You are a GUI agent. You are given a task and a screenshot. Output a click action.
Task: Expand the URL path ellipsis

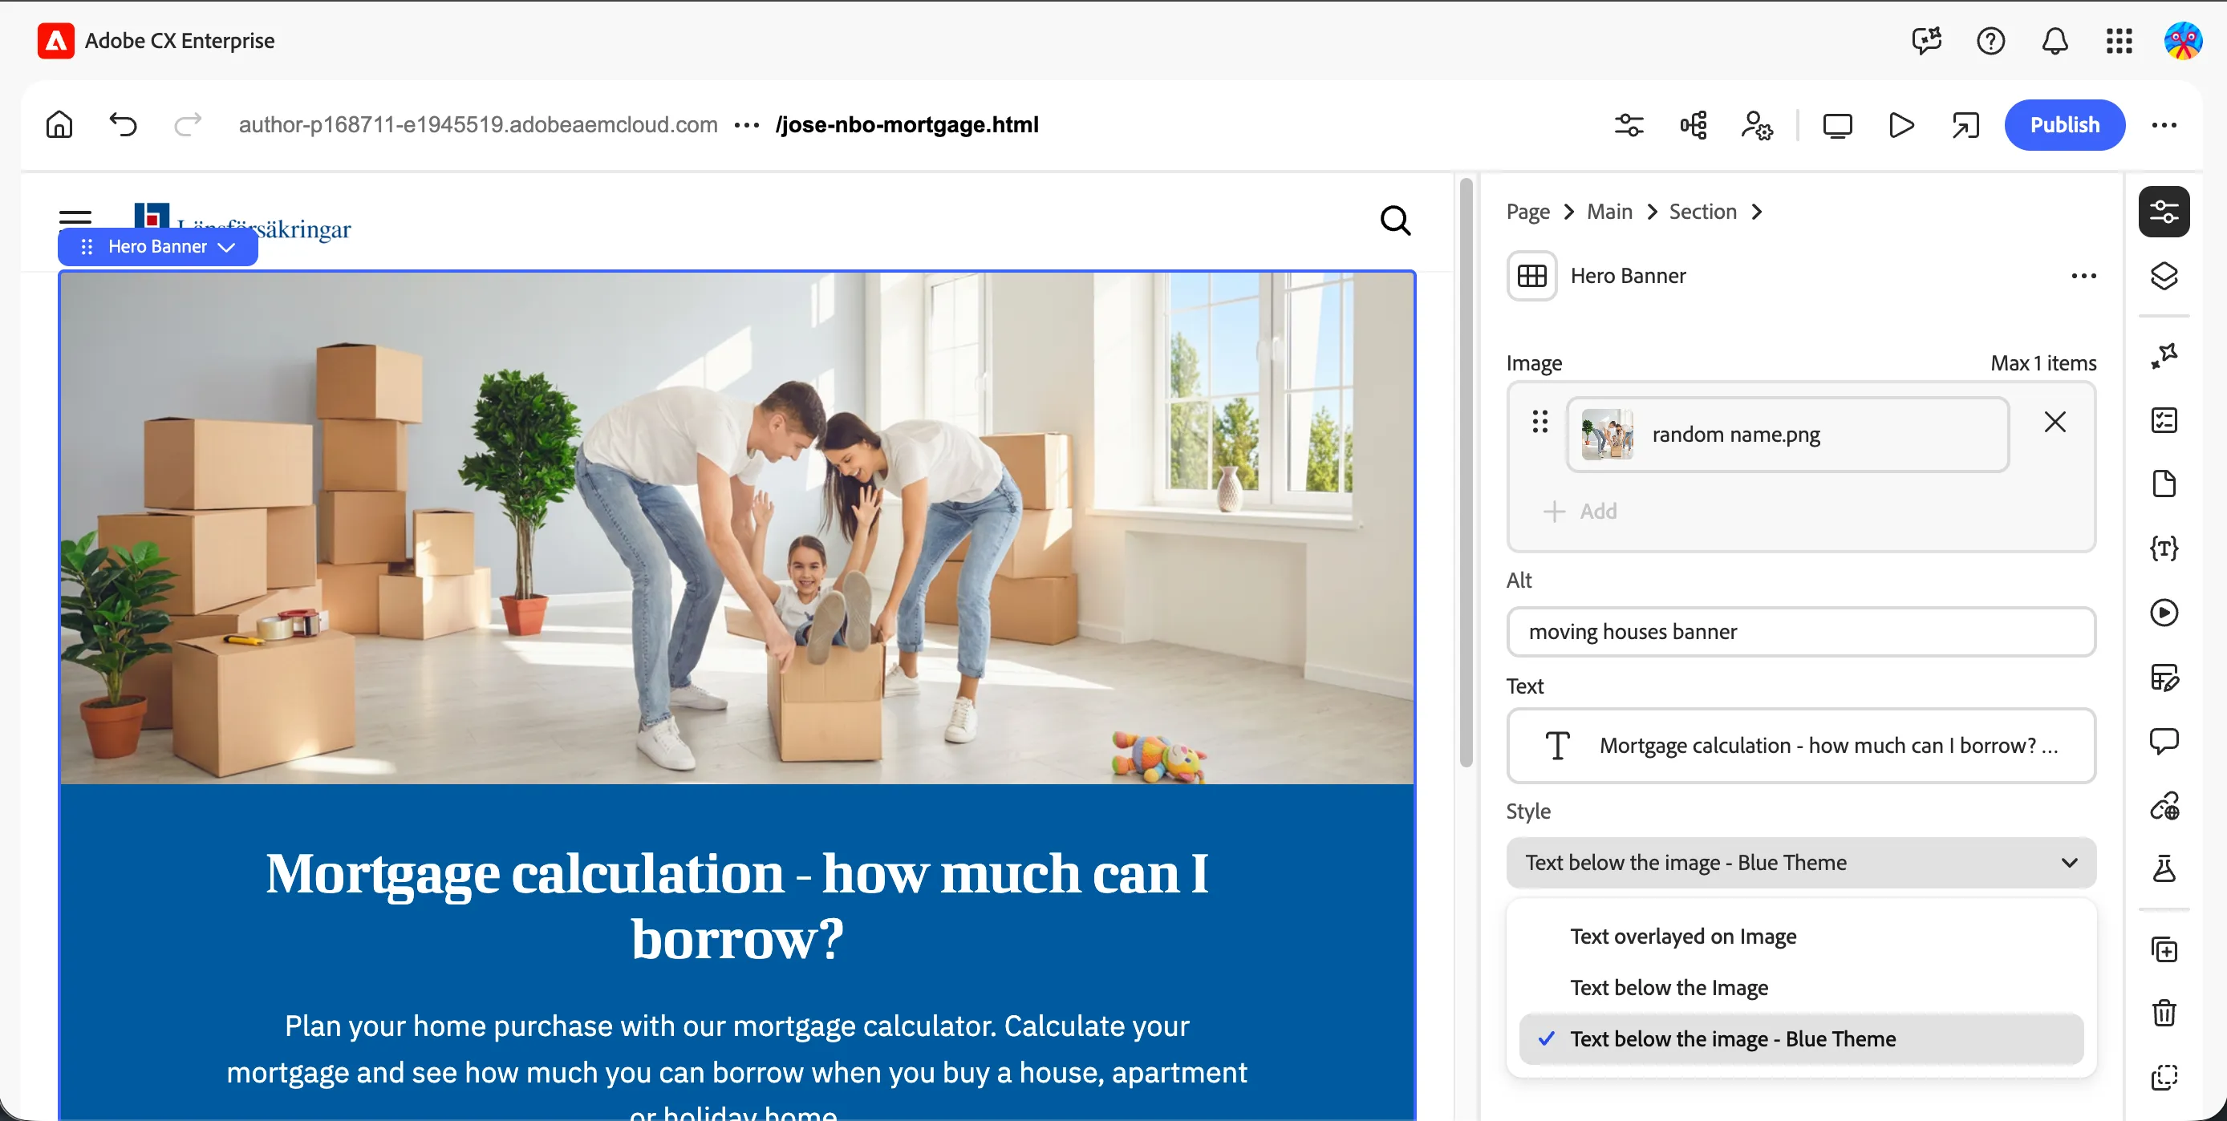point(747,124)
